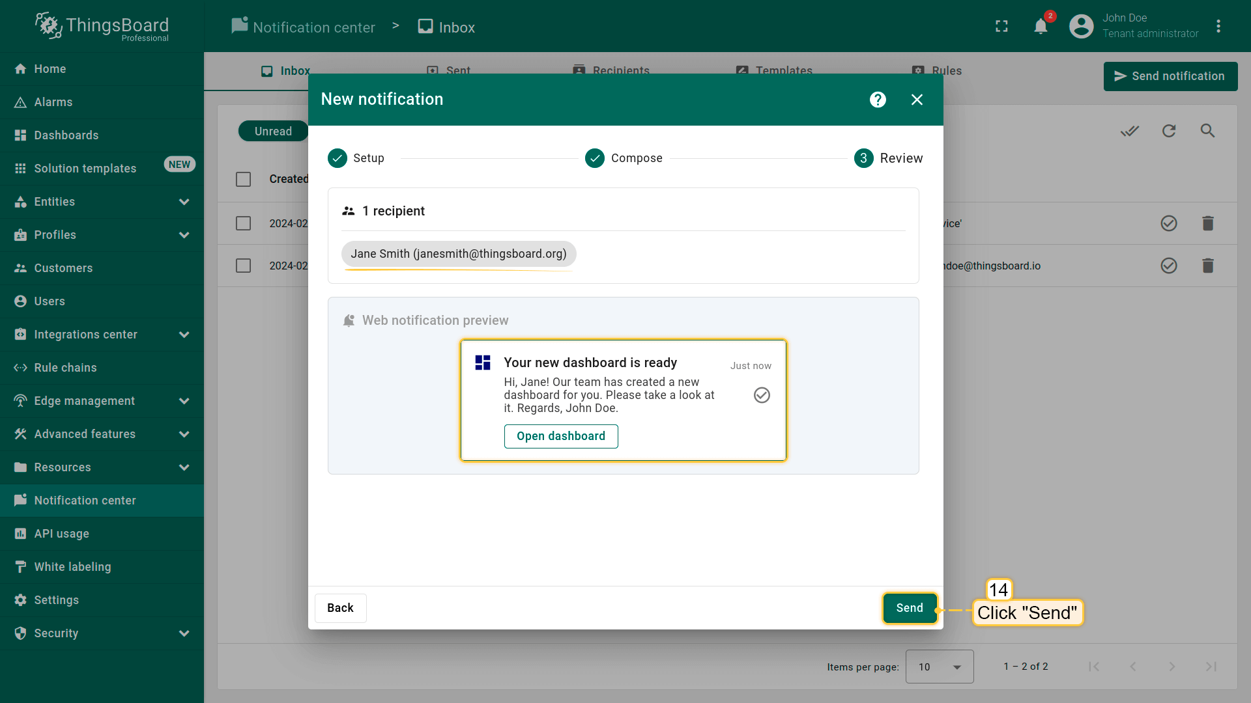Open the items per page dropdown

point(939,667)
